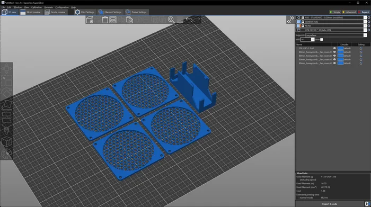Select the Move gizmo tool
Viewport: 371px width, 207px height.
(6, 68)
